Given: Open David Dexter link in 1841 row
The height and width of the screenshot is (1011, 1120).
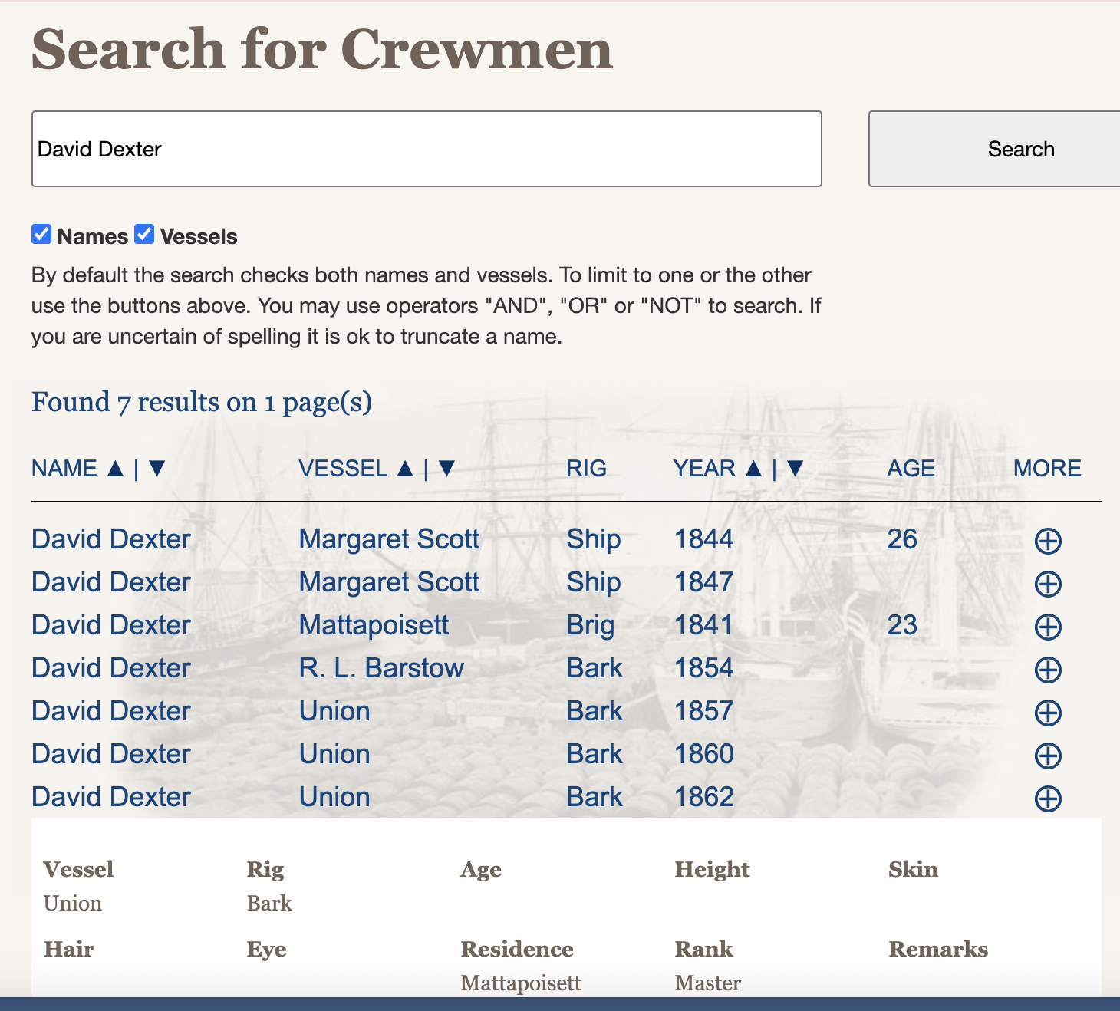Looking at the screenshot, I should [111, 625].
